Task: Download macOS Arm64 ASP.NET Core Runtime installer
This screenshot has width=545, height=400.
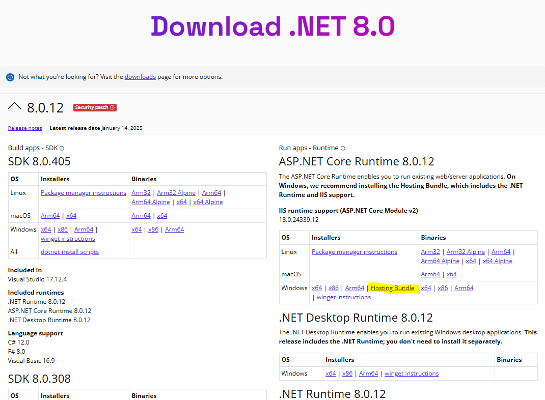Action: point(430,274)
